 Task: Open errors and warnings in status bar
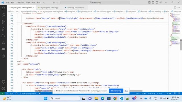coord(10,93)
